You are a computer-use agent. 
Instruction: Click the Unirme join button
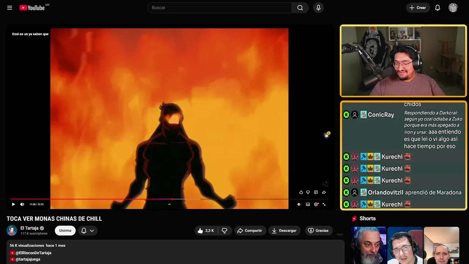tap(65, 231)
